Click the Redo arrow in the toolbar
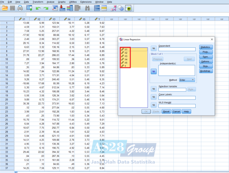Image resolution: width=229 pixels, height=173 pixels. tap(46, 8)
